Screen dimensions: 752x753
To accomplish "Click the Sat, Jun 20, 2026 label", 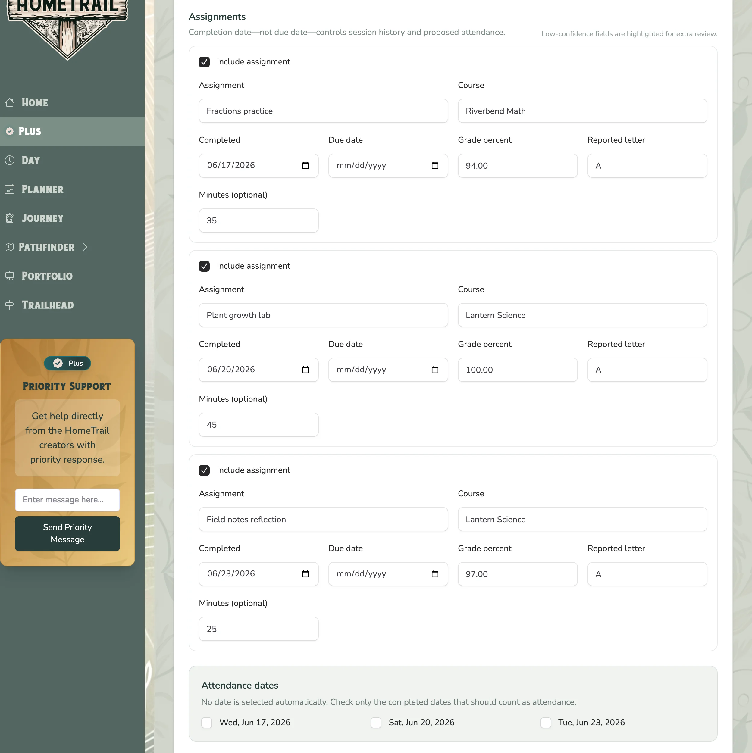I will [x=421, y=723].
